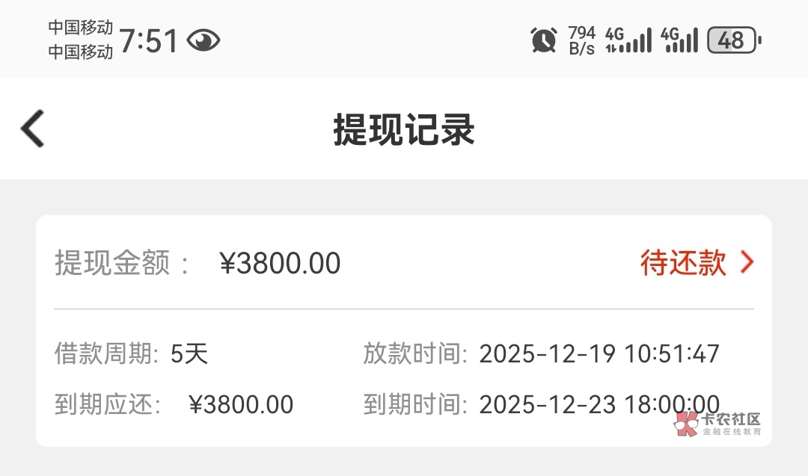
Task: Tap the eye icon in status bar
Action: [x=203, y=40]
